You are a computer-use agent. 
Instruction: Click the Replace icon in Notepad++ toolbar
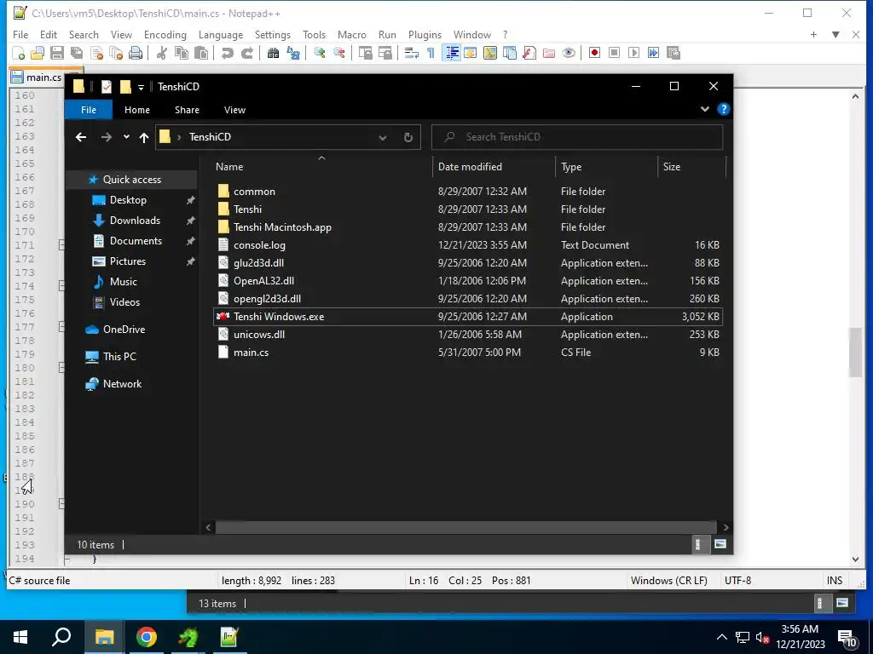(293, 53)
